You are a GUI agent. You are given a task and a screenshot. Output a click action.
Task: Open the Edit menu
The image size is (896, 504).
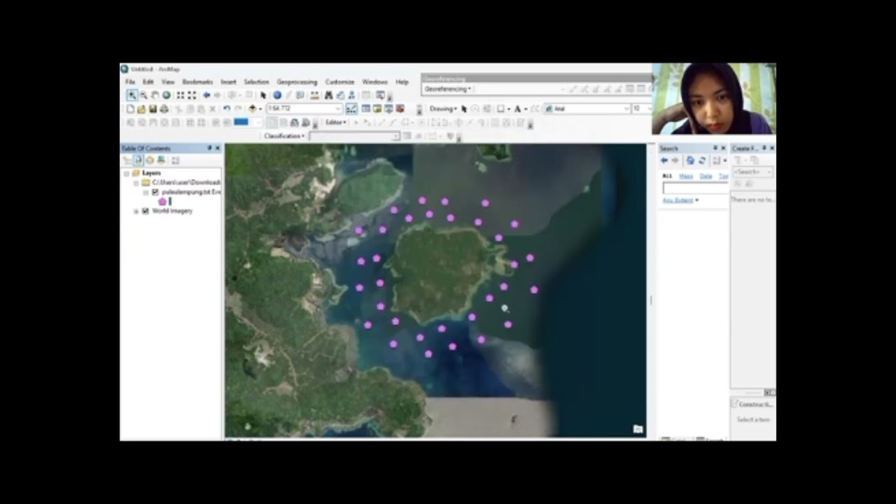click(x=148, y=82)
